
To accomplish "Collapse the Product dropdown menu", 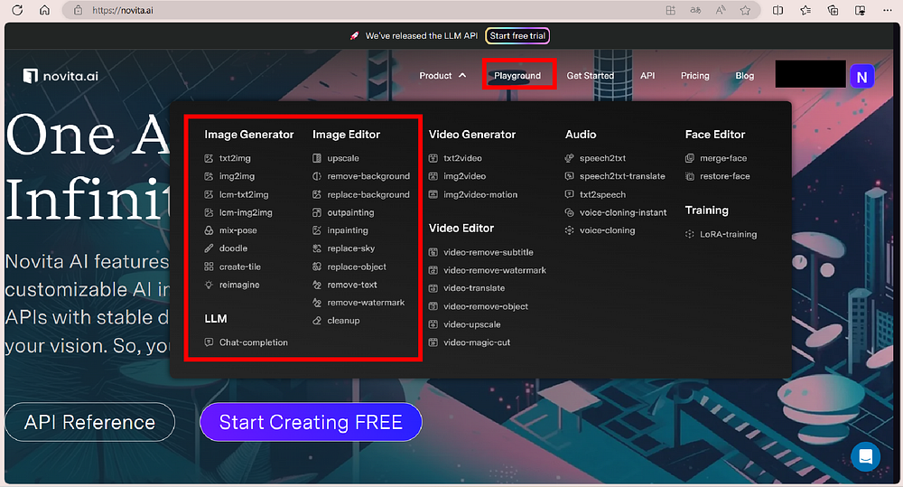I will (x=442, y=76).
